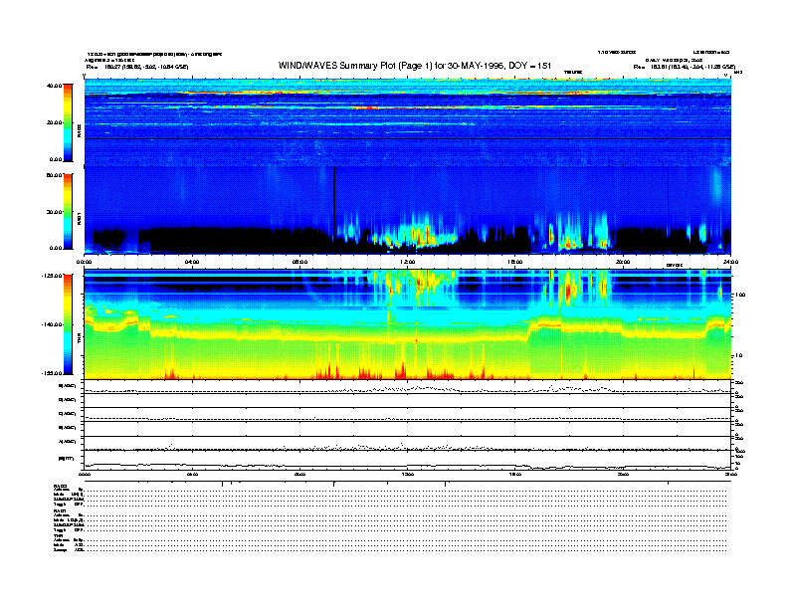Click inside the RAD2 spectrogram panel
This screenshot has height=609, width=788.
pyautogui.click(x=408, y=121)
